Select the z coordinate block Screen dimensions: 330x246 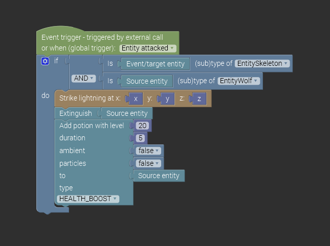coord(199,99)
